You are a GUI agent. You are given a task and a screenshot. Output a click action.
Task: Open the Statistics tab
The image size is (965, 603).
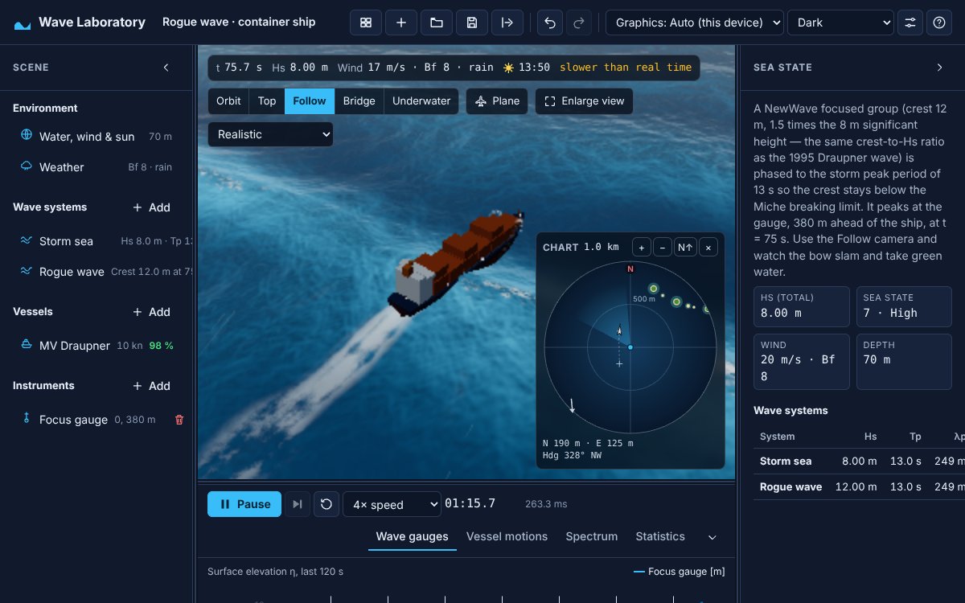[x=660, y=536]
